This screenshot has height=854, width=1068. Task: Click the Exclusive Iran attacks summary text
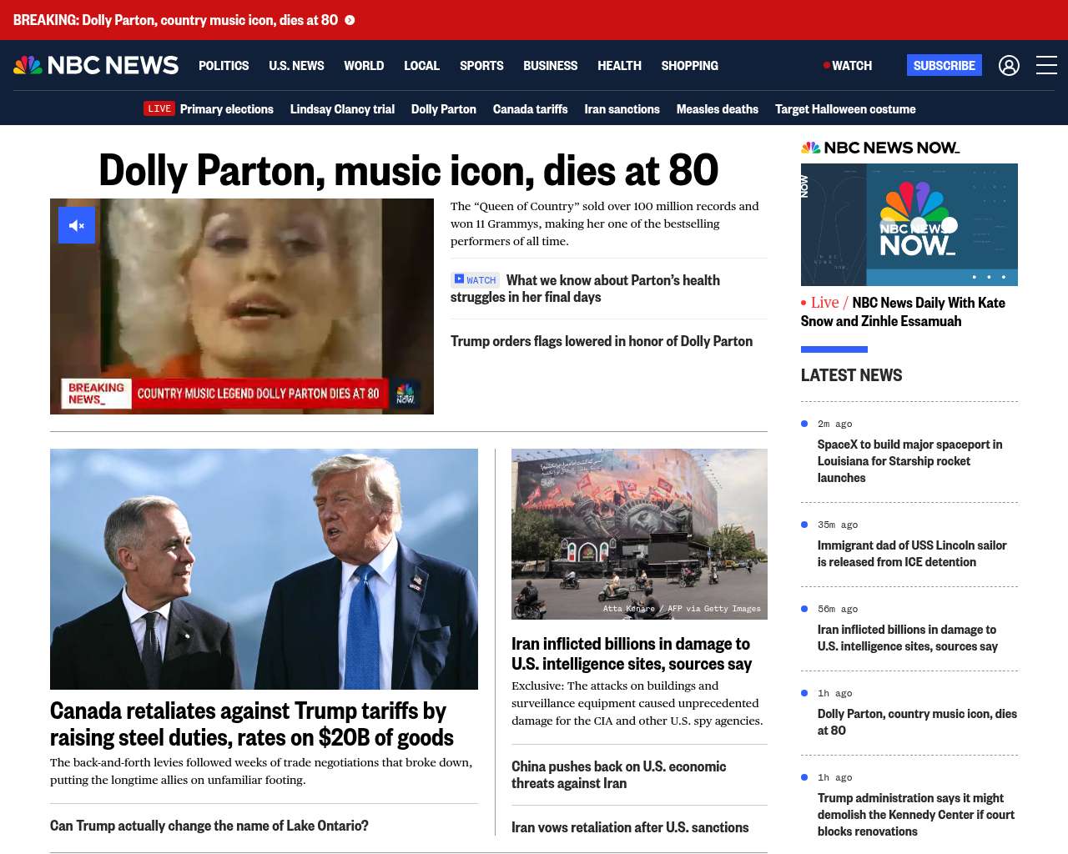(x=637, y=703)
